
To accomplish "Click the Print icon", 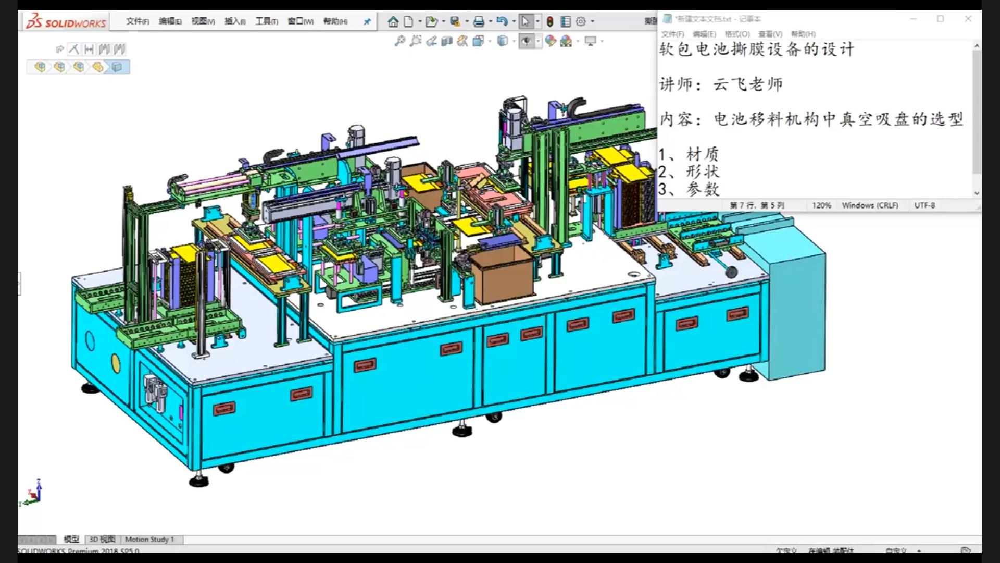I will (479, 21).
